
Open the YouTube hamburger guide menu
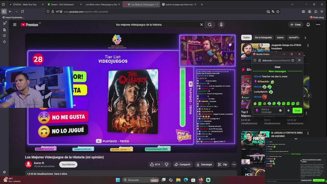(x=15, y=25)
